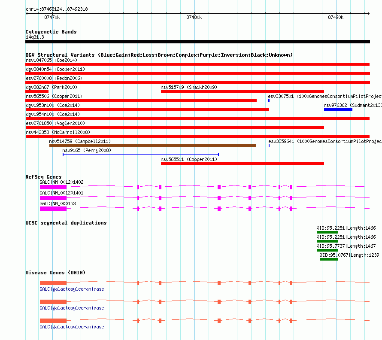Image resolution: width=382 pixels, height=340 pixels.
Task: Click the 87480k ruler tick label
Action: click(194, 17)
